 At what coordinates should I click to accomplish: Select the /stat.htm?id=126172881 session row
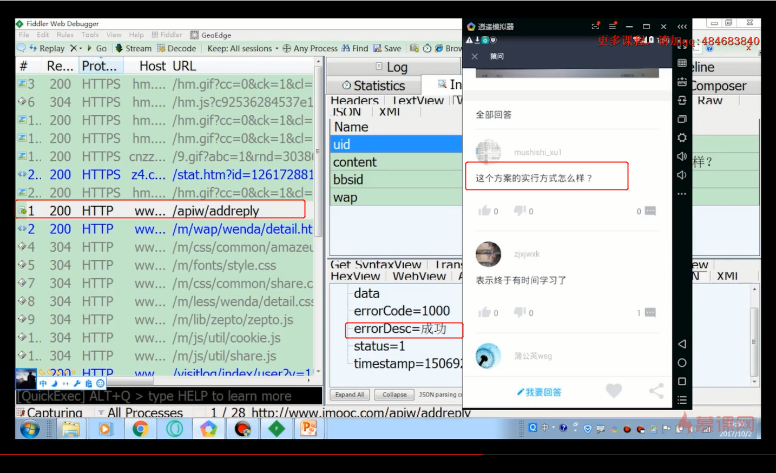[x=165, y=175]
